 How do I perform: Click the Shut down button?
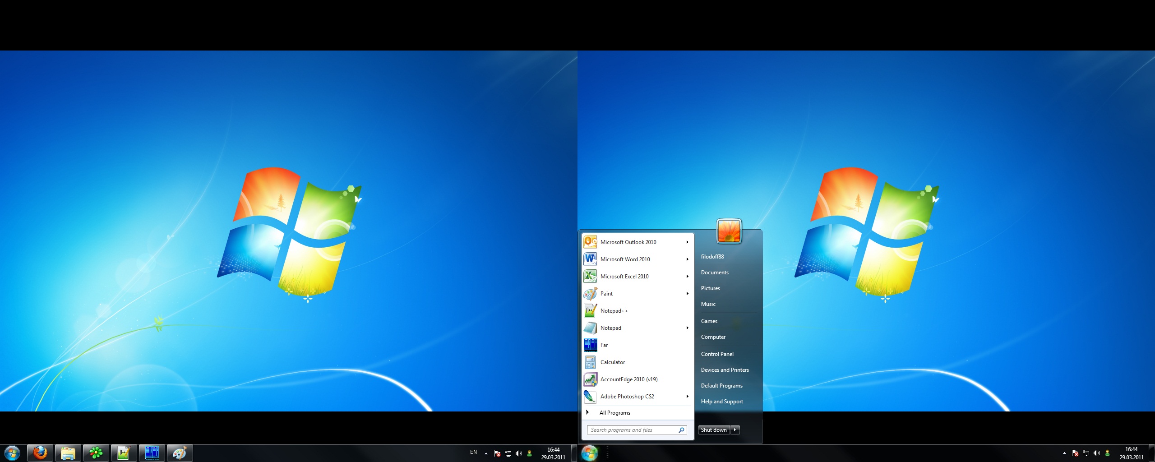(714, 430)
